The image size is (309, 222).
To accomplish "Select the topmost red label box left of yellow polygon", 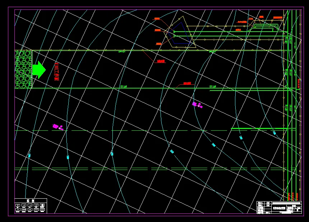I will tap(157, 19).
